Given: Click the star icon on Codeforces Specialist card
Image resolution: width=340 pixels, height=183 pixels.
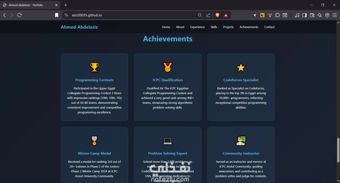Looking at the screenshot, I should (241, 67).
